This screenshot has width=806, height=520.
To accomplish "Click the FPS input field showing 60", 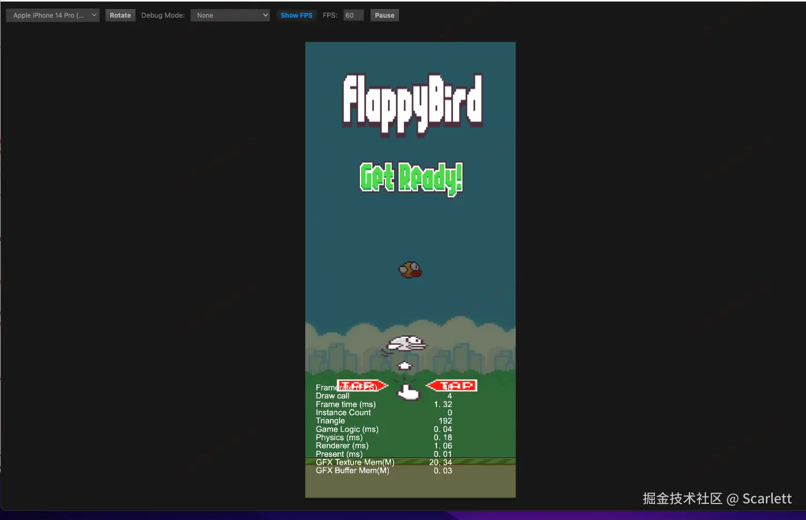I will pyautogui.click(x=353, y=16).
